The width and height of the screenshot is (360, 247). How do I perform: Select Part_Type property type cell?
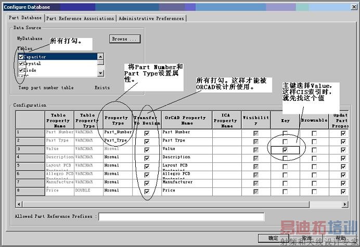point(118,141)
